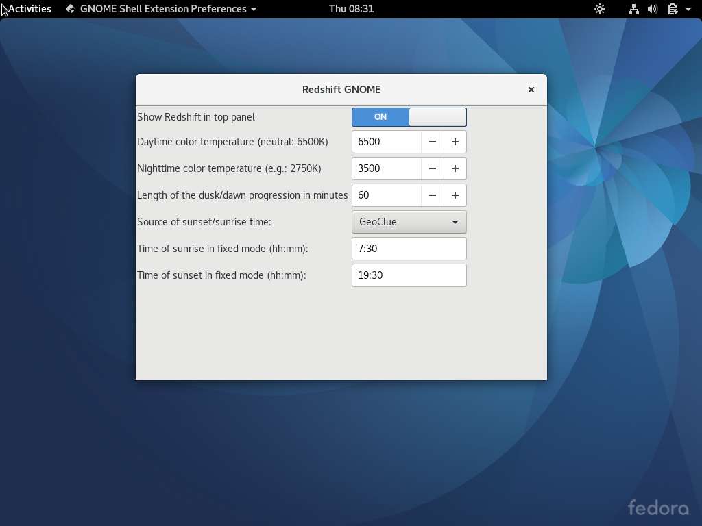Screen dimensions: 702x526
Task: Open the Activities overview
Action: pos(29,9)
